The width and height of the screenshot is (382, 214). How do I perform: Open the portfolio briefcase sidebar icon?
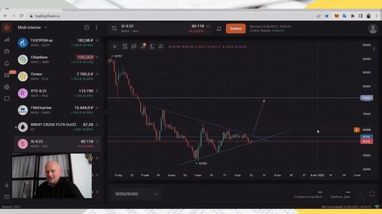tap(7, 51)
